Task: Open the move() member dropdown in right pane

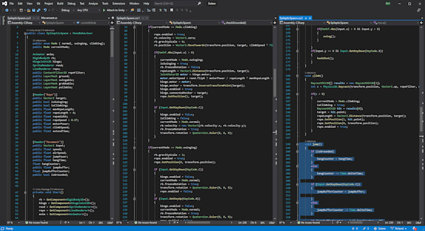Action: click(x=396, y=22)
